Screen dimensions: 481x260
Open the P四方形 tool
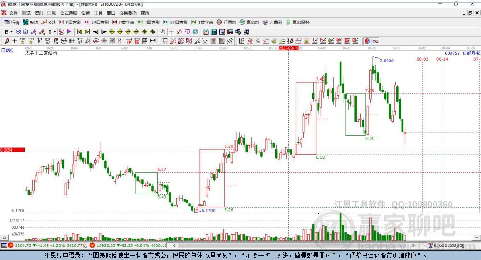(70, 23)
